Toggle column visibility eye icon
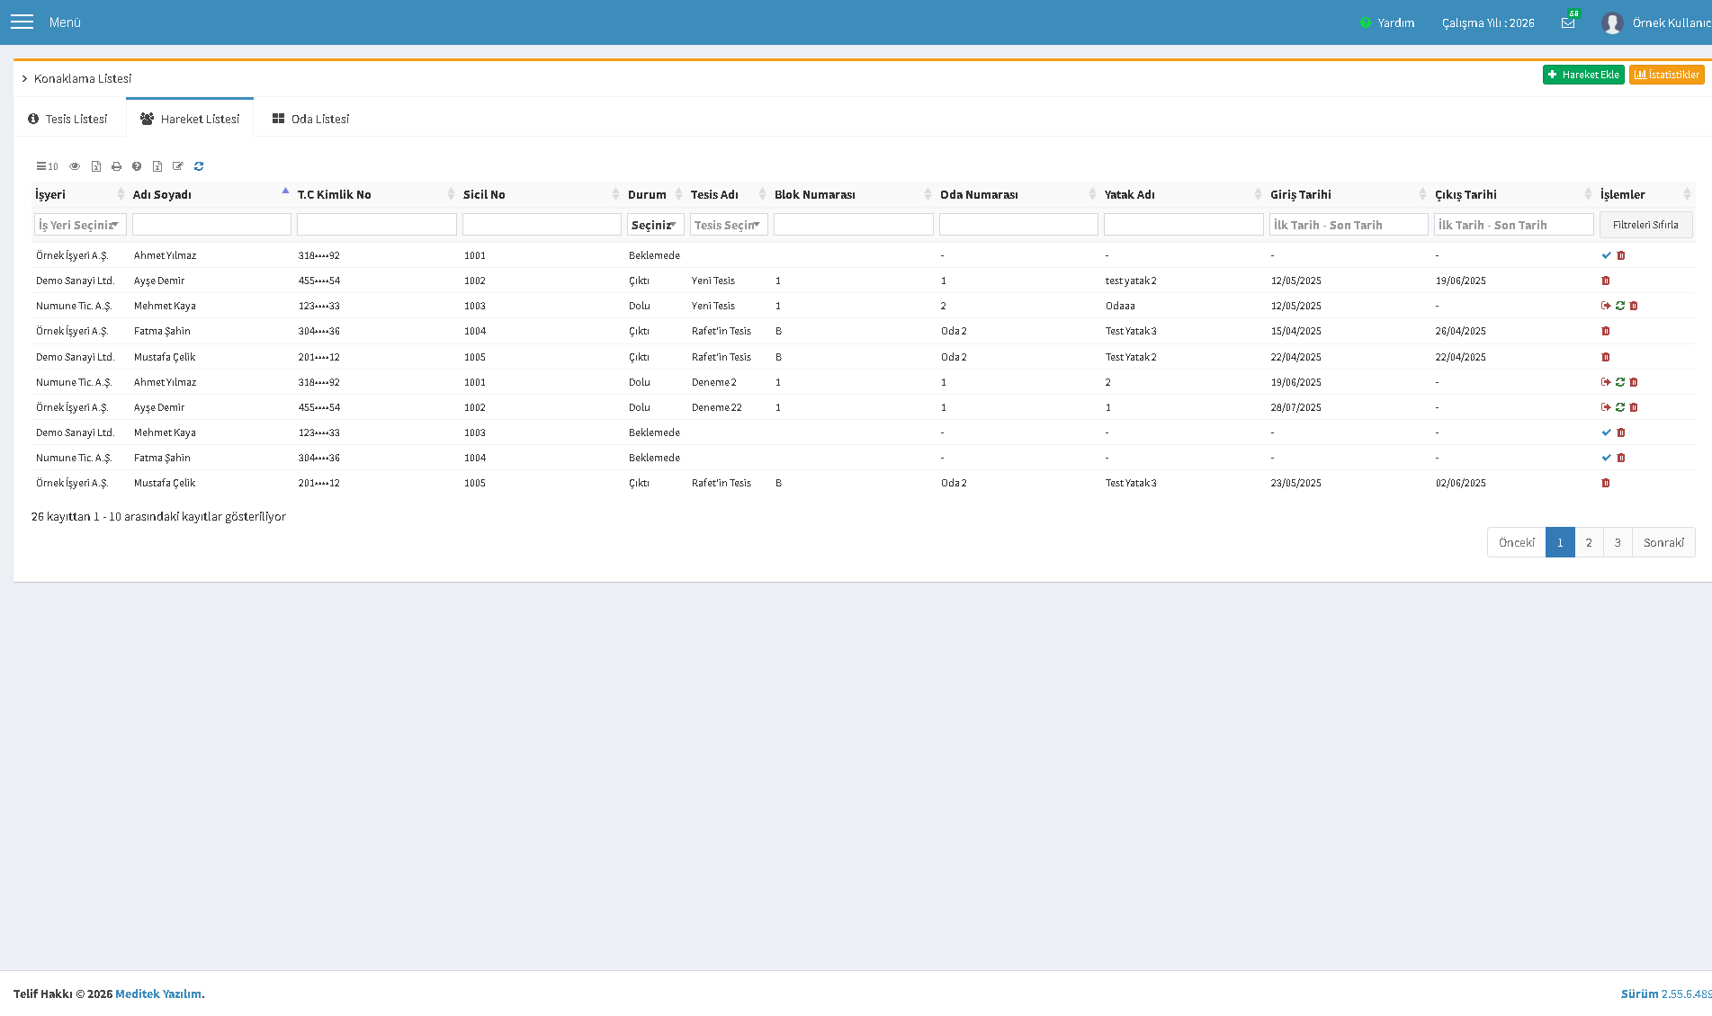Viewport: 1712px width, 1016px height. pos(75,166)
